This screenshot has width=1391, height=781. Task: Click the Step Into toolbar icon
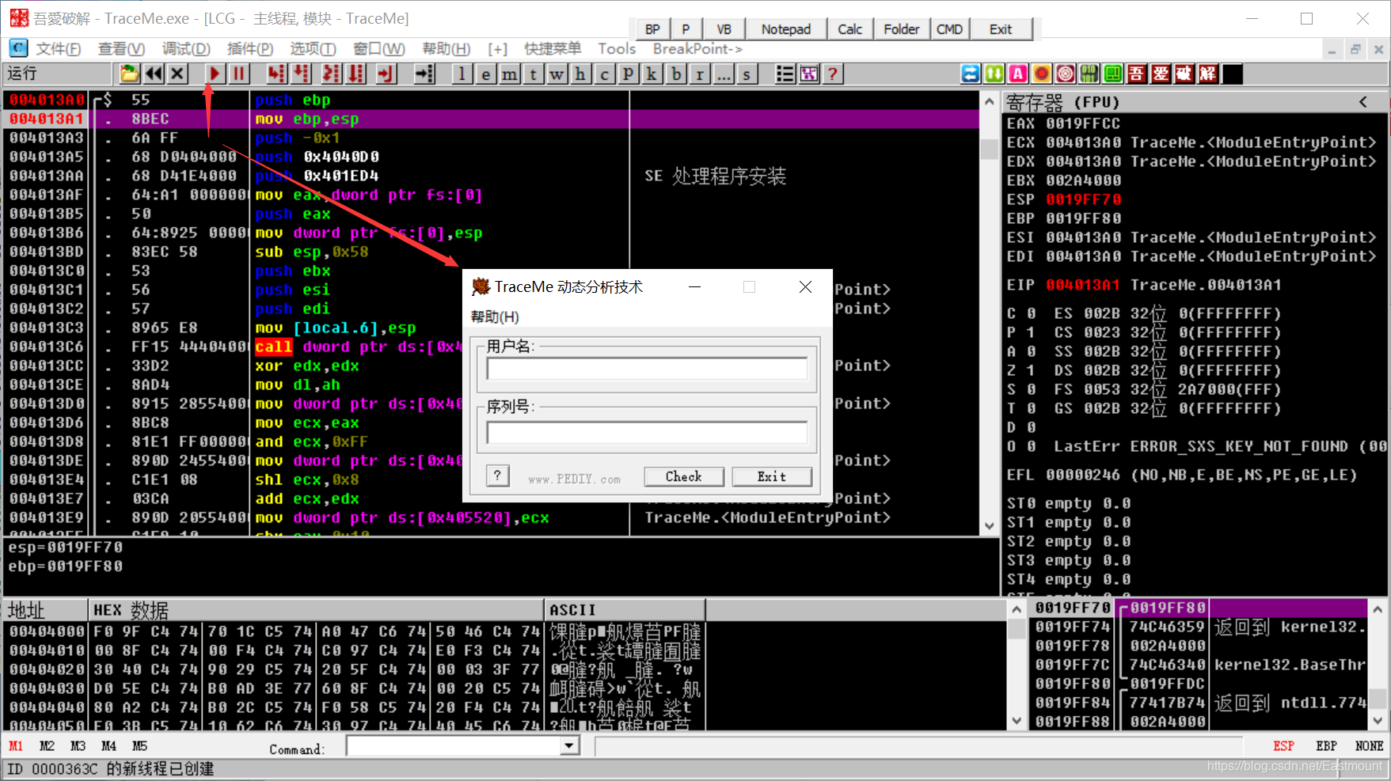(276, 74)
